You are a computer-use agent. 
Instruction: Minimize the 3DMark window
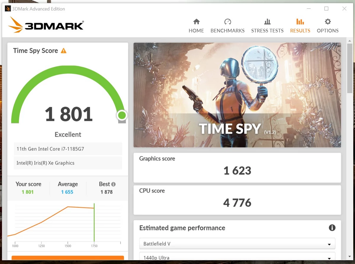(308, 9)
